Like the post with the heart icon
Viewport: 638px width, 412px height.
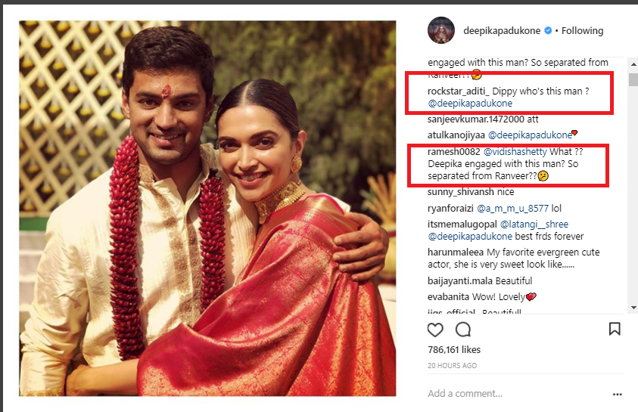(435, 330)
